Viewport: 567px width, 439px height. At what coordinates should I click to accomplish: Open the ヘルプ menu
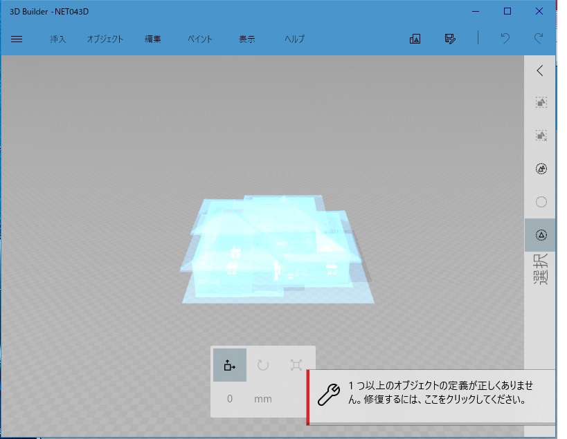[294, 39]
